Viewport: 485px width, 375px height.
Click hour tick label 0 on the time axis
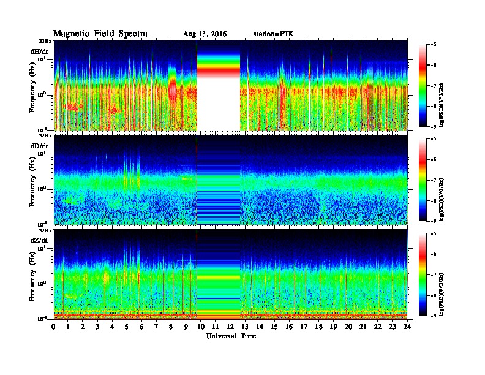(53, 327)
